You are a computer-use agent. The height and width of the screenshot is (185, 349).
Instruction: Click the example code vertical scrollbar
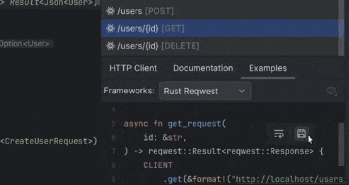pyautogui.click(x=341, y=144)
